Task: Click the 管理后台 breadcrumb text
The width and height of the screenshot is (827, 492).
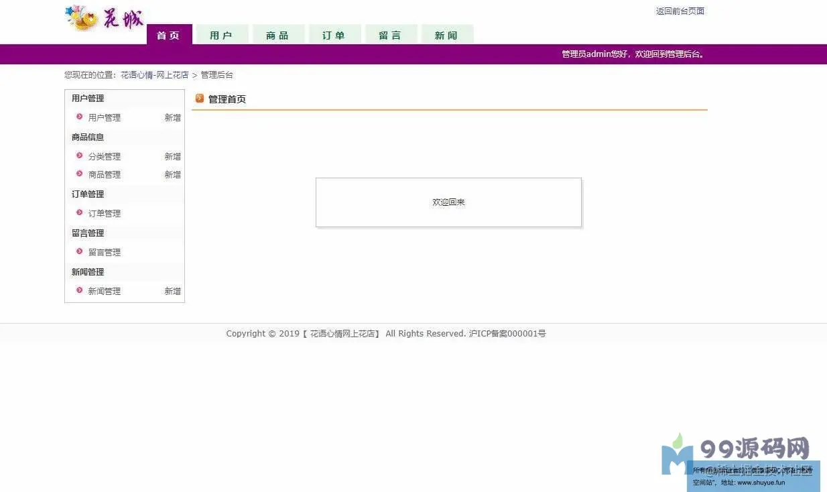Action: point(217,75)
